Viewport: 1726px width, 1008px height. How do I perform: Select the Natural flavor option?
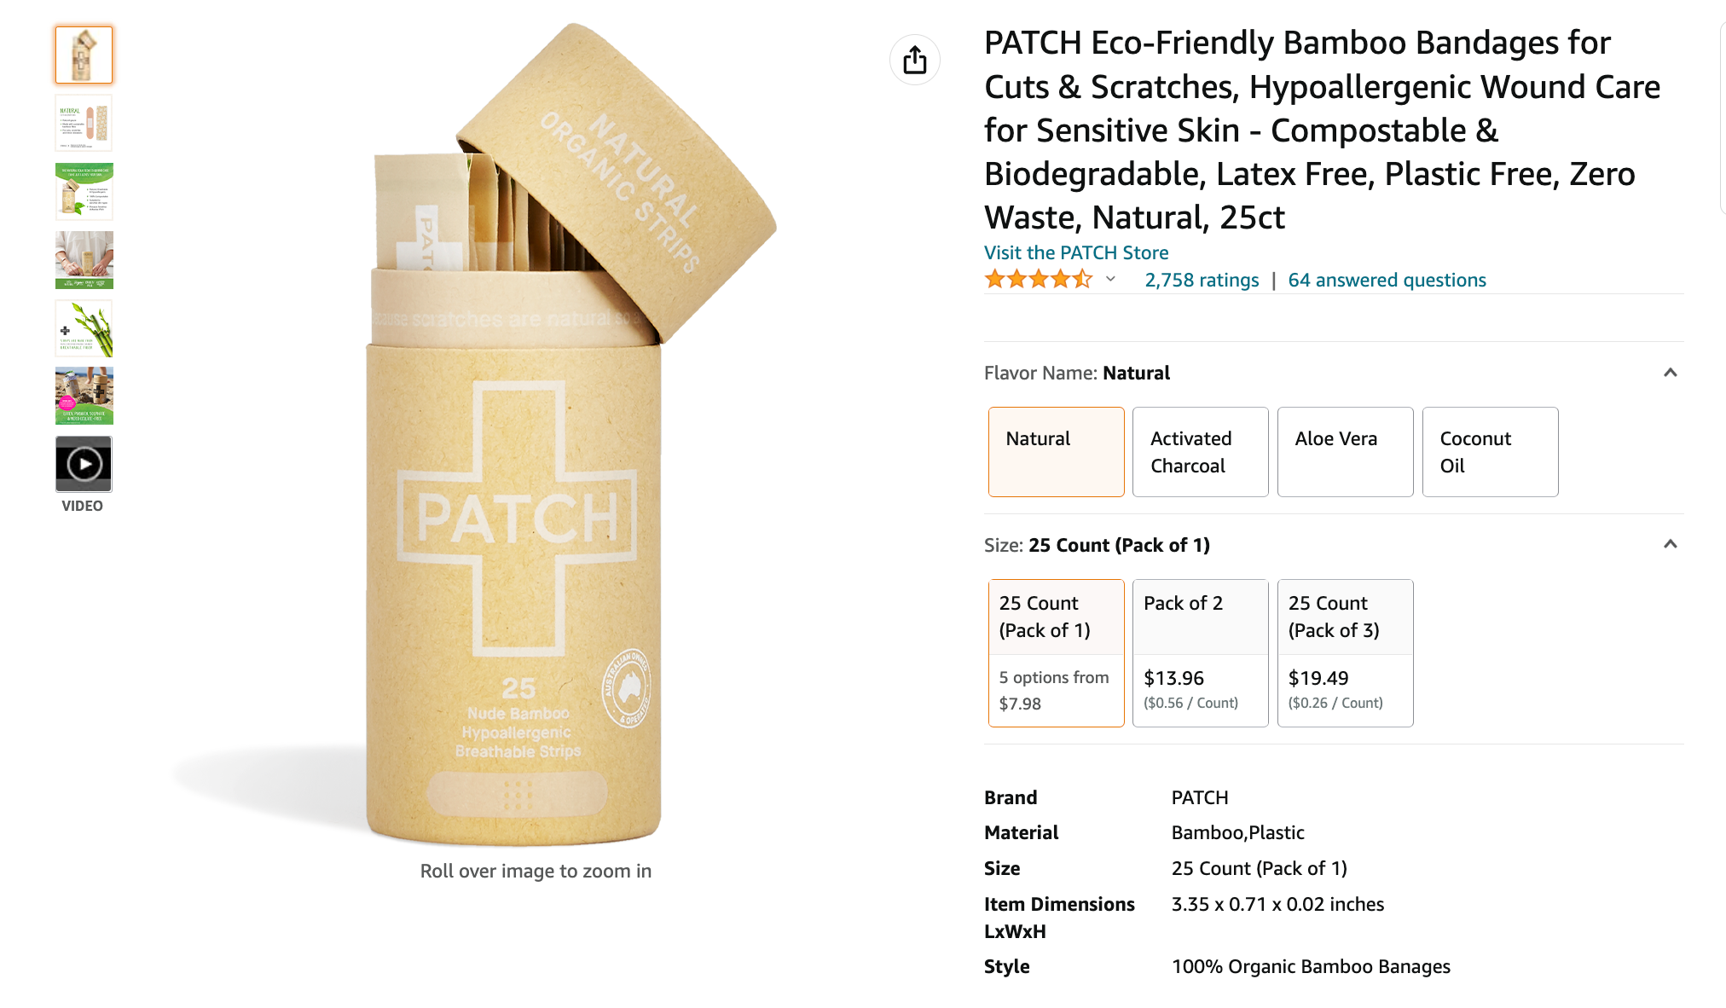pyautogui.click(x=1056, y=452)
